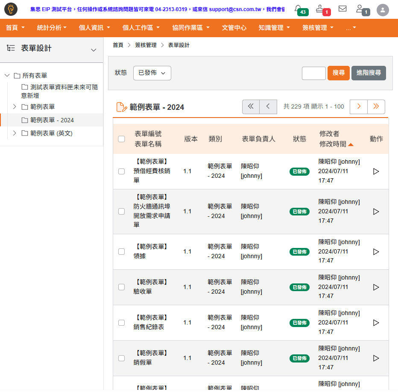Collapse the 所有表單 tree node
398x392 pixels.
click(x=7, y=76)
